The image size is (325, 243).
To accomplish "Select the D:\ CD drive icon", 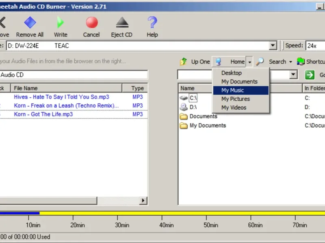I will pos(184,107).
